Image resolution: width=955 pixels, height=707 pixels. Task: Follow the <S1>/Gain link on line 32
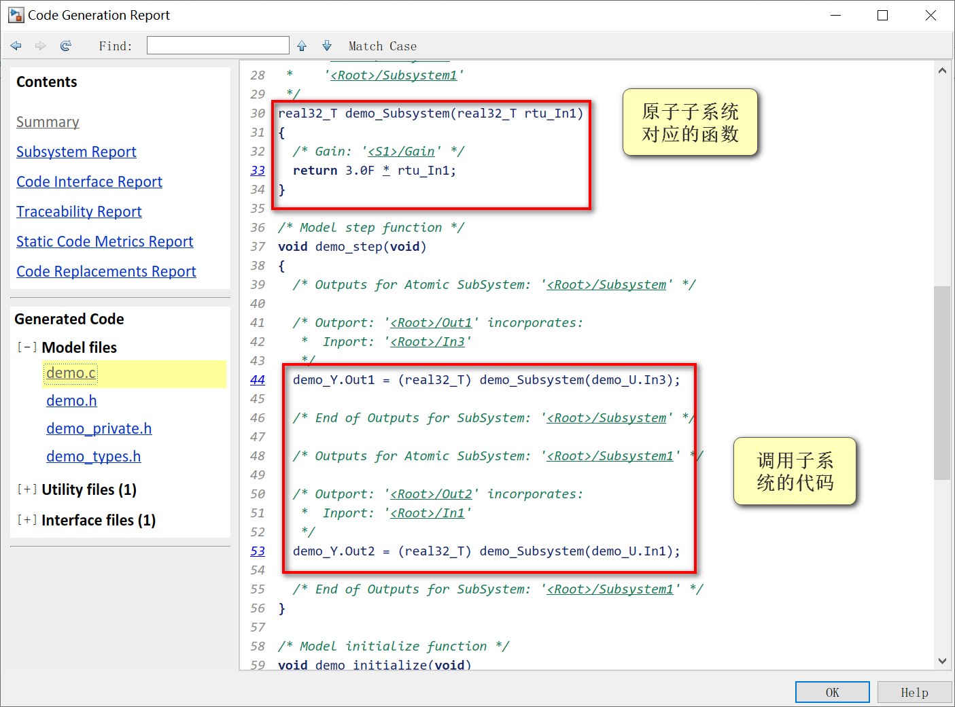tap(401, 152)
